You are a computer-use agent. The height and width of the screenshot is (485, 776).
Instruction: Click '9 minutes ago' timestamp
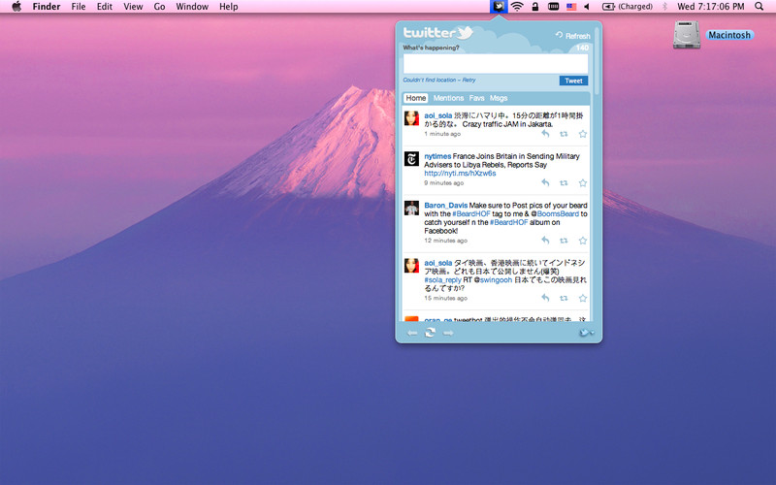444,183
